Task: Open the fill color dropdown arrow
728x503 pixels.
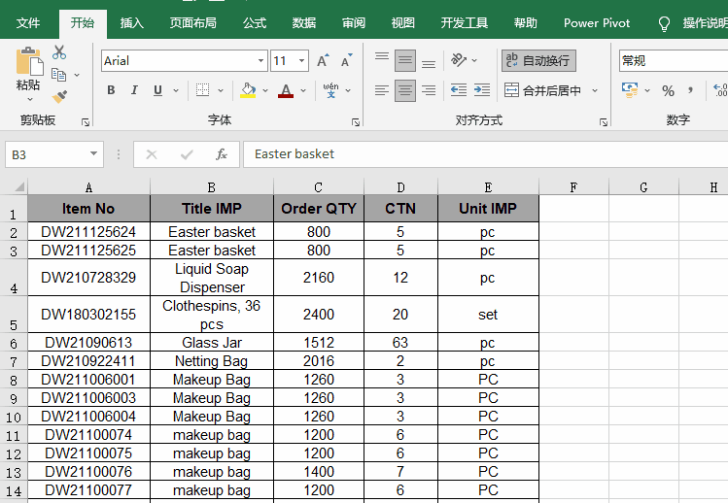Action: point(265,90)
